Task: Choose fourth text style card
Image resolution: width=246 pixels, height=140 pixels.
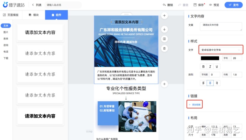Action: point(40,95)
